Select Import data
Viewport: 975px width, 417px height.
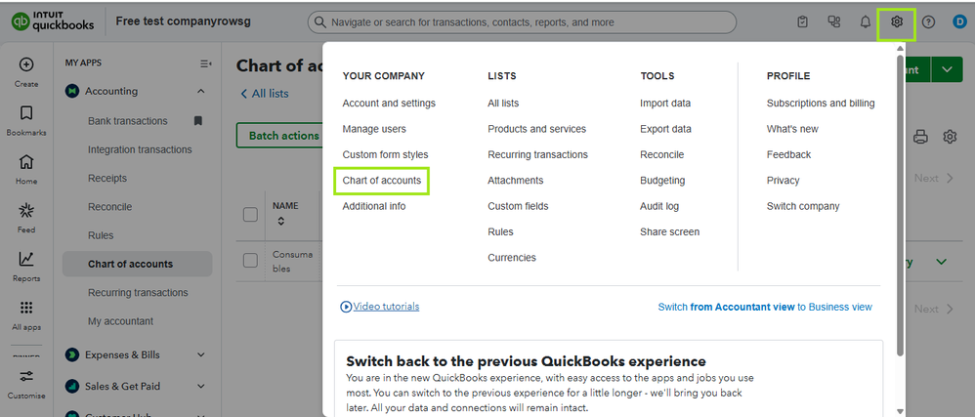(x=665, y=104)
